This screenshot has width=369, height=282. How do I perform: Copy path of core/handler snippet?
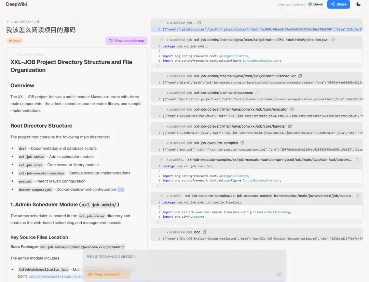coord(290,126)
